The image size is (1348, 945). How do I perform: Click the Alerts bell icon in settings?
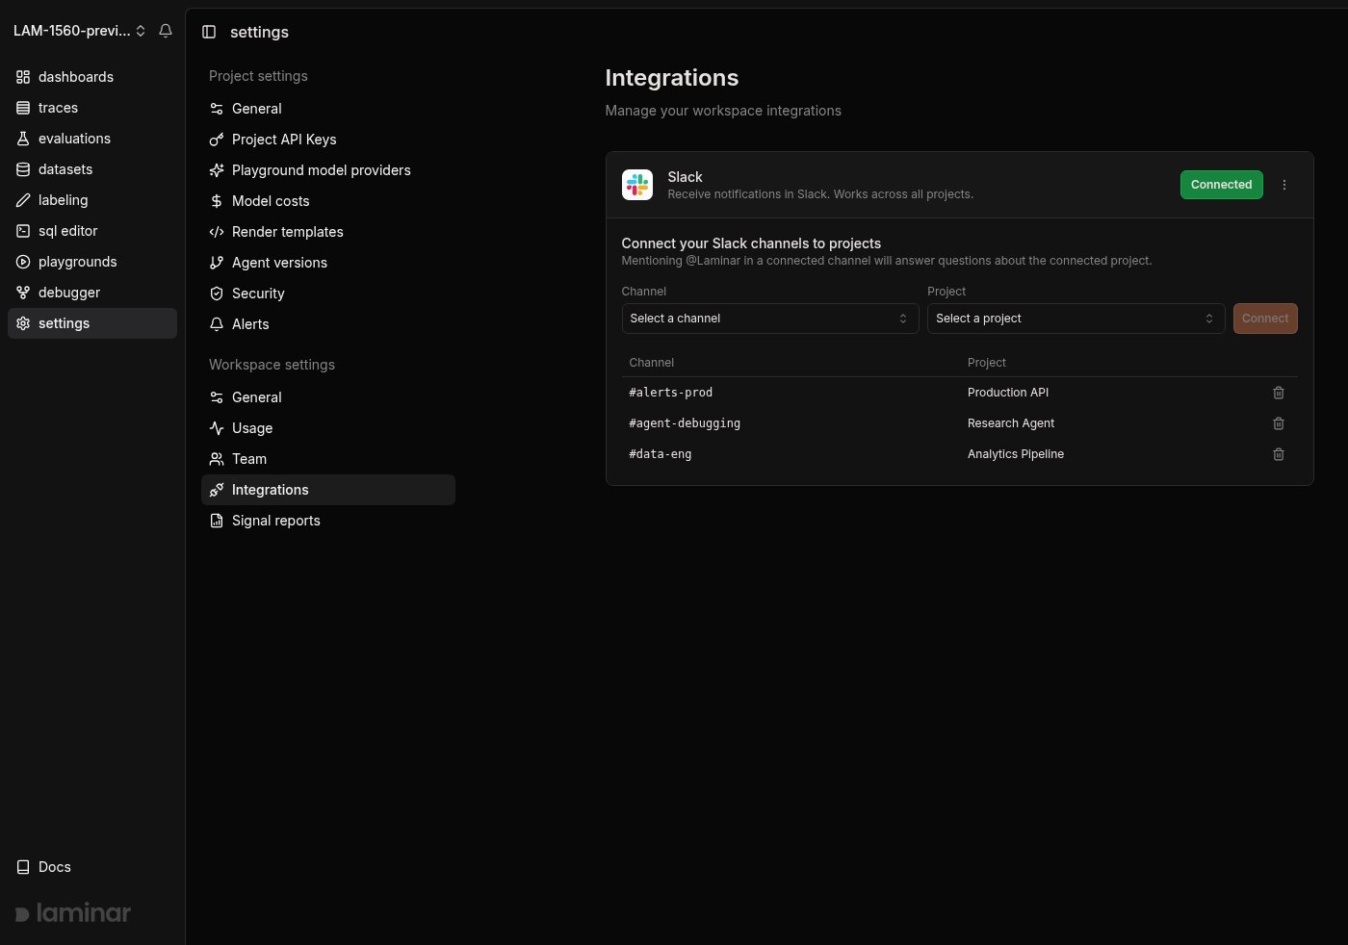pos(217,324)
